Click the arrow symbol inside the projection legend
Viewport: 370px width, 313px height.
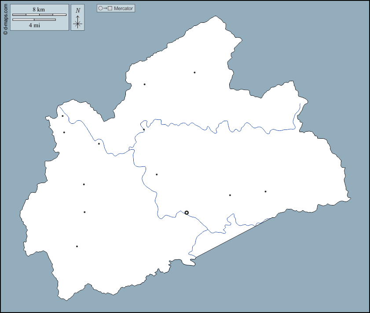[106, 8]
